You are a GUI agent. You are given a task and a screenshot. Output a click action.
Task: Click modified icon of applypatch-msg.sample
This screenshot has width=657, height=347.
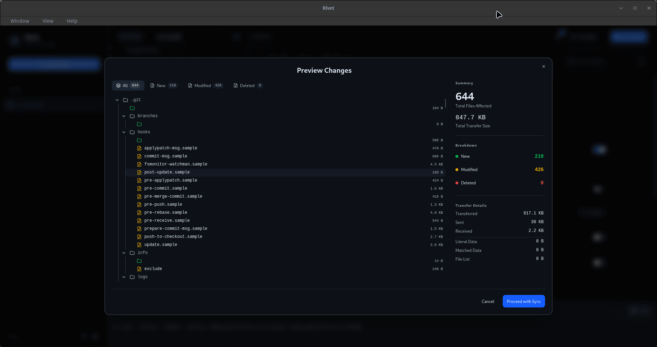pos(139,148)
